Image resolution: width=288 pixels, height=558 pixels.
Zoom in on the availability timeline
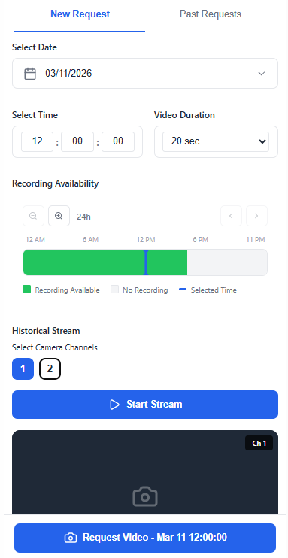point(59,216)
